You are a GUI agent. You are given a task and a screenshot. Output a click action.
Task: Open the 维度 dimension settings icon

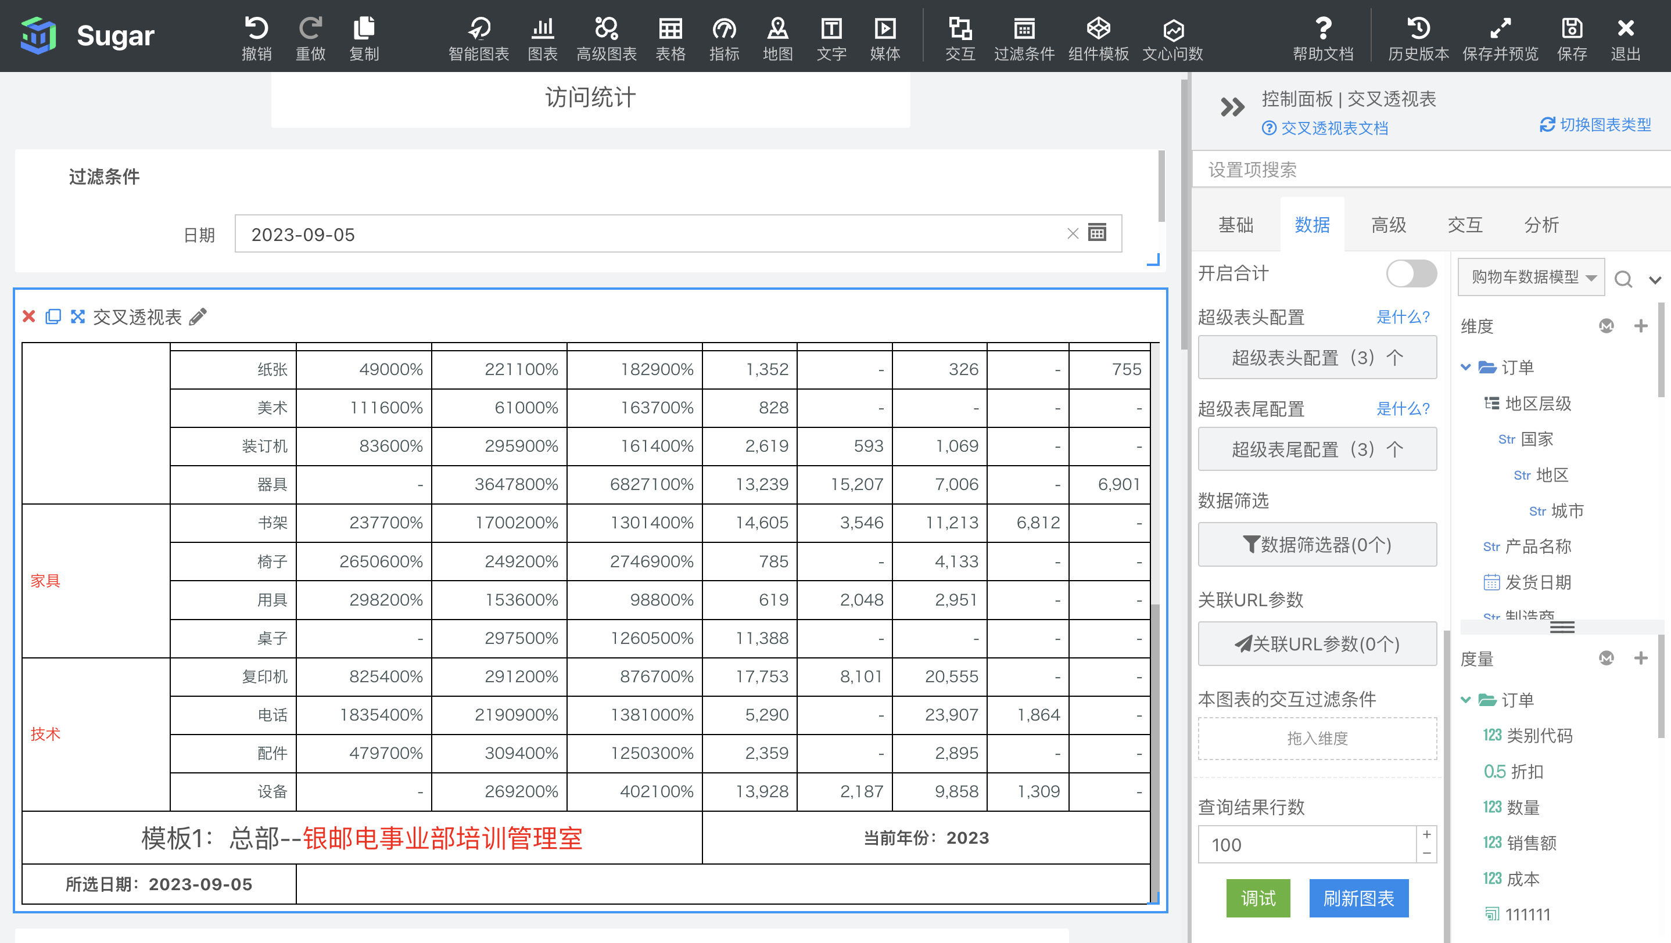pos(1606,325)
